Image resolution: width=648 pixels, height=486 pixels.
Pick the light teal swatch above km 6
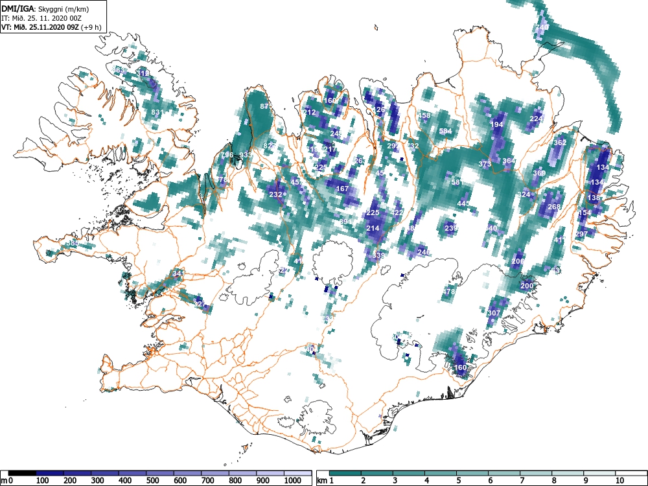pos(504,473)
